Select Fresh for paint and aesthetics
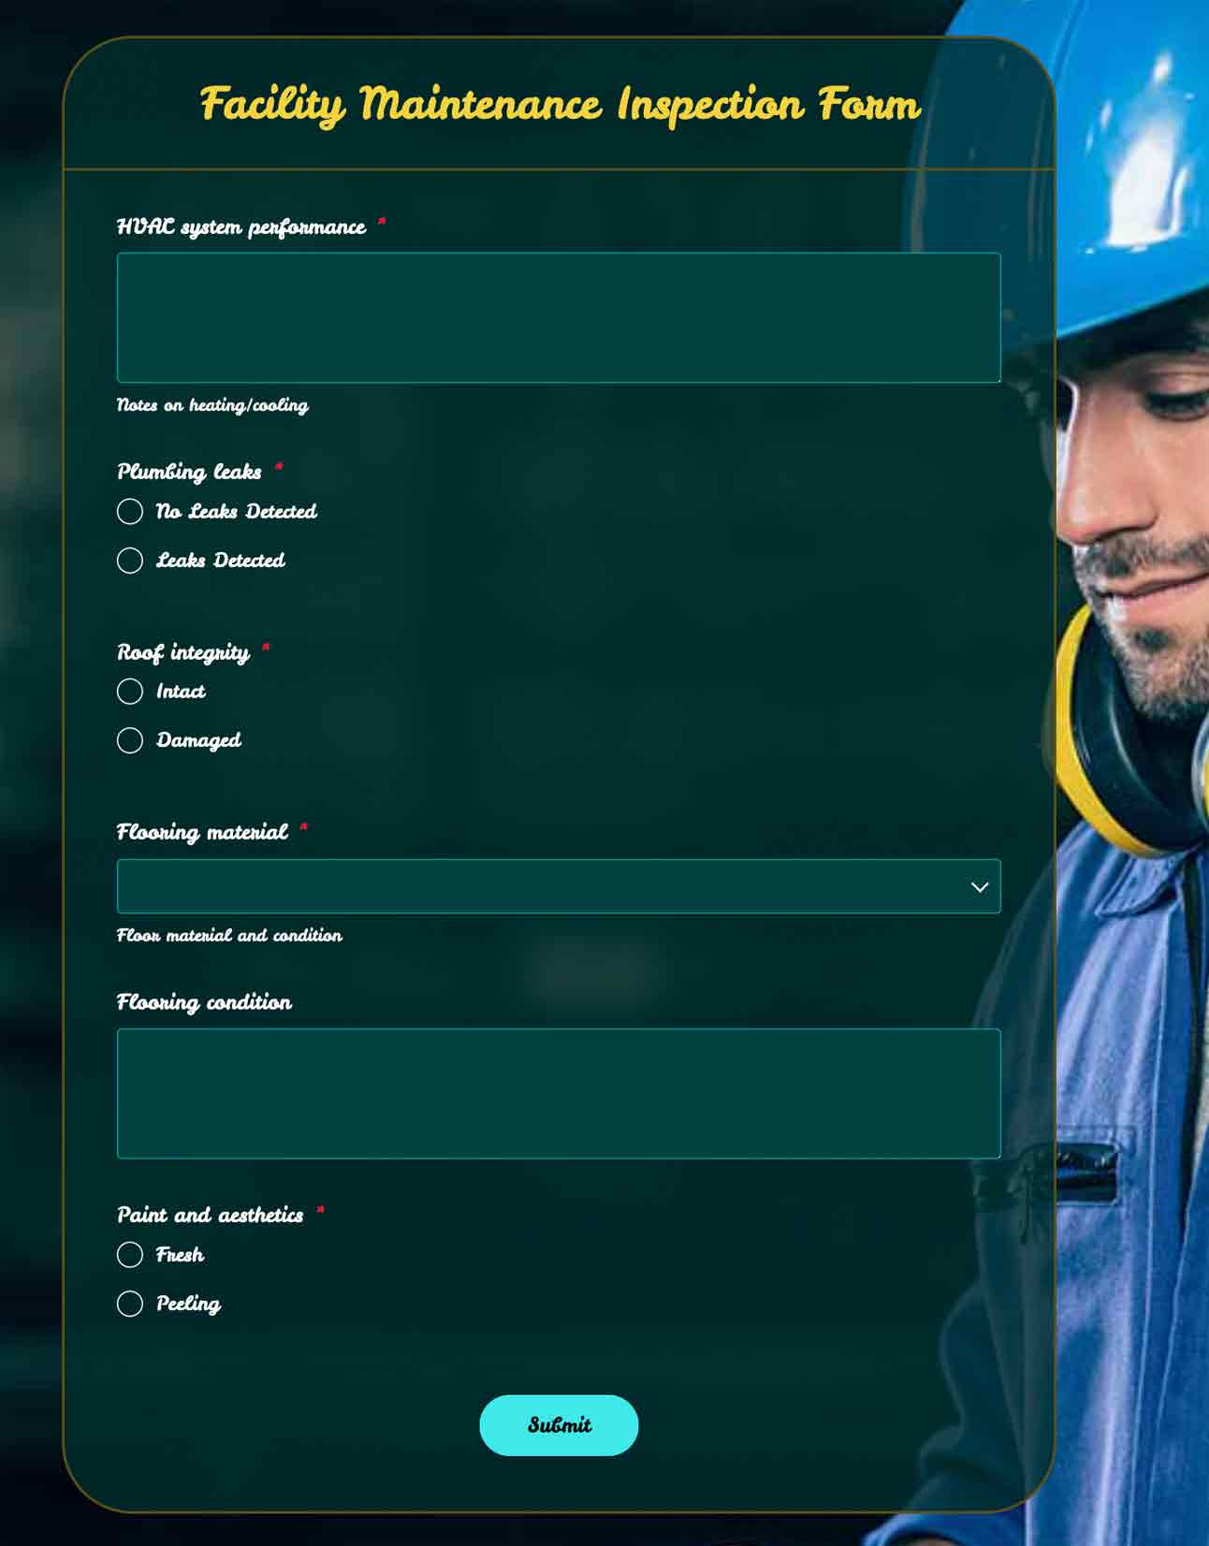The image size is (1209, 1546). [x=130, y=1255]
